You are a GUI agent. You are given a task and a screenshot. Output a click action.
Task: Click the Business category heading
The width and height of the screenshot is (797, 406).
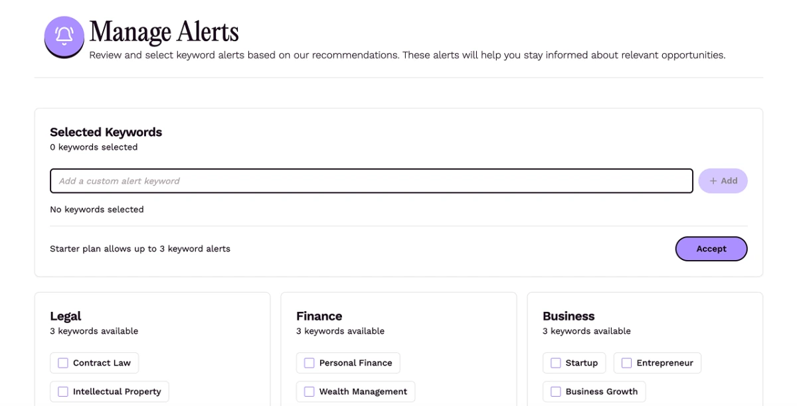[x=568, y=316]
